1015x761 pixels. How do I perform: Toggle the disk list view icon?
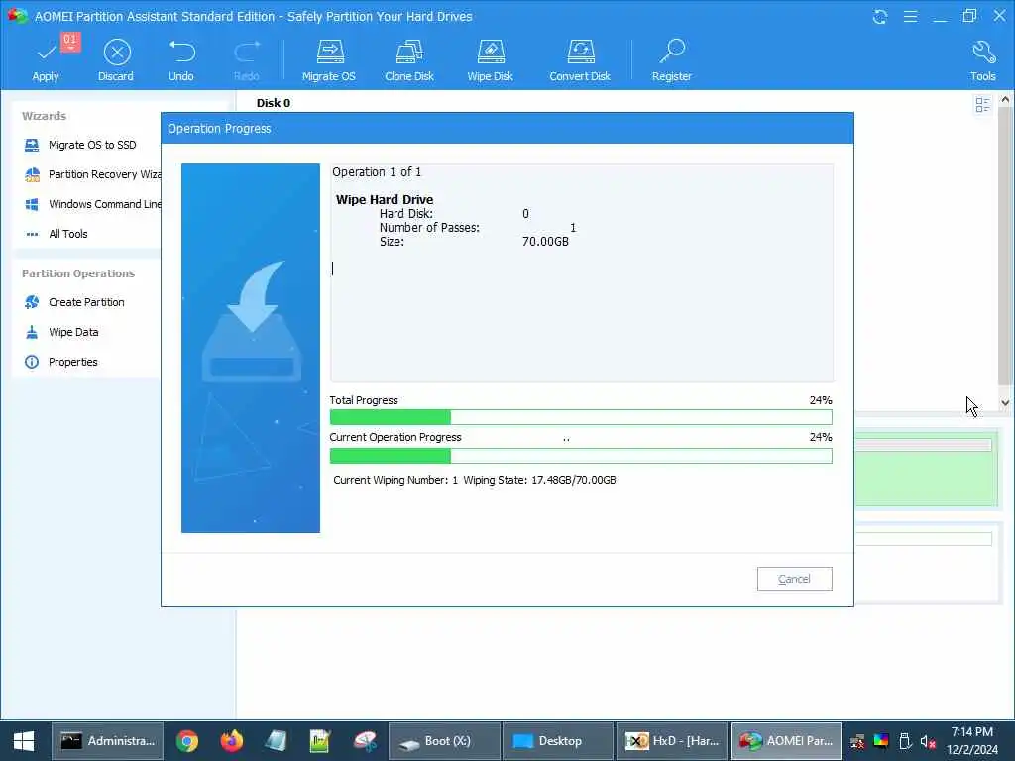coord(982,105)
